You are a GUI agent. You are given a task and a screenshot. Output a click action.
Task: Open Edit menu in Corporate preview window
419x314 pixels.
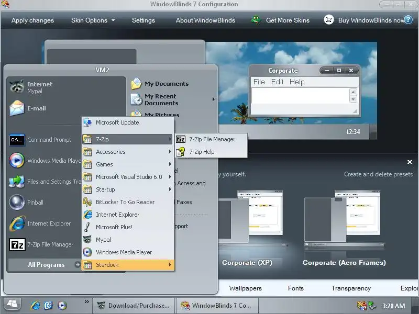[278, 82]
